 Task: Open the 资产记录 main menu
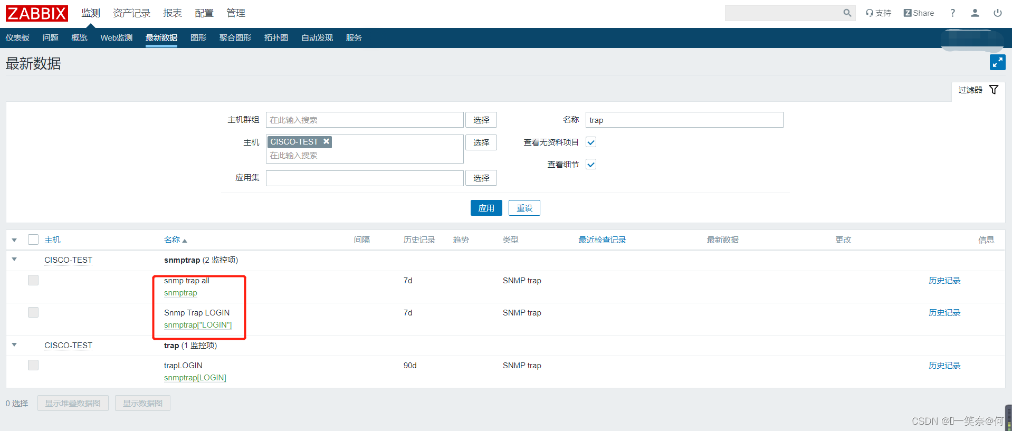131,13
